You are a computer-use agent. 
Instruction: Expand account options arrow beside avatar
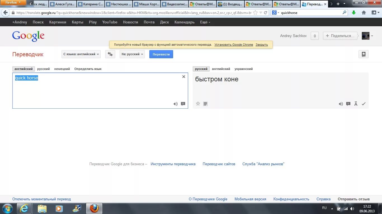click(x=372, y=36)
